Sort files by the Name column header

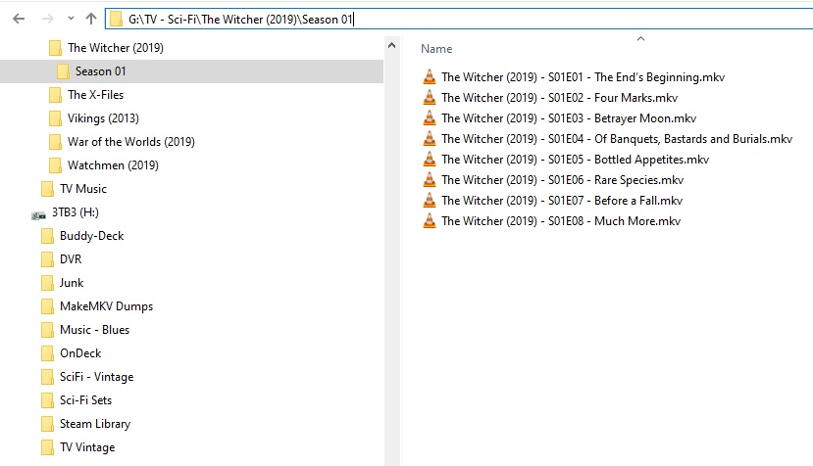[x=436, y=49]
